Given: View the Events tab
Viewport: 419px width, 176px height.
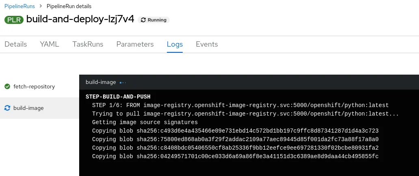Looking at the screenshot, I should coord(207,44).
